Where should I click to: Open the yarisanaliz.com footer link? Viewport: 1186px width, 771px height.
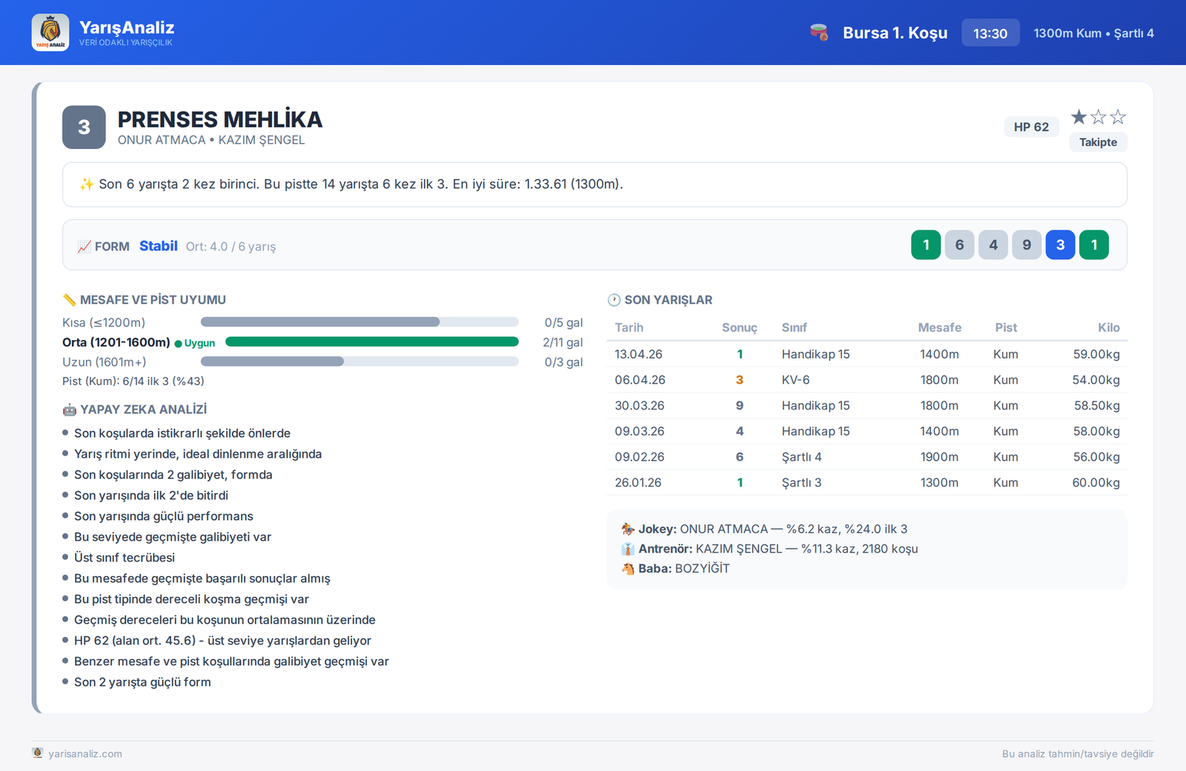(x=85, y=754)
